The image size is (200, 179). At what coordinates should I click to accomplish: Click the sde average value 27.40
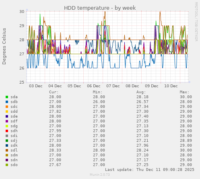(142, 116)
